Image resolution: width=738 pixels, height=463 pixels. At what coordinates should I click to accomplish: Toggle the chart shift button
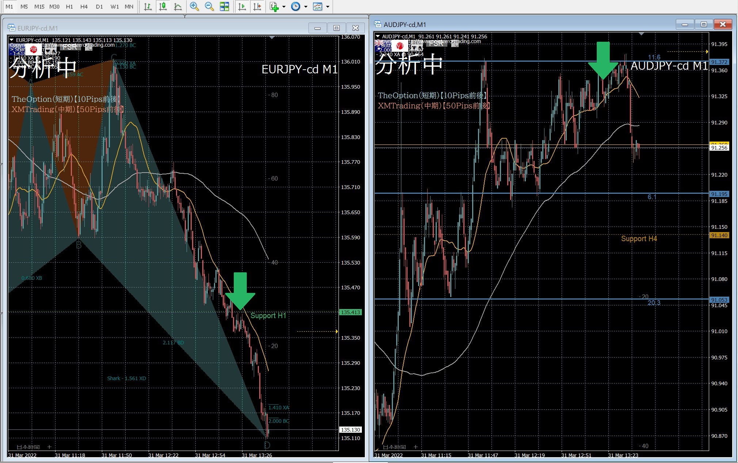(257, 7)
